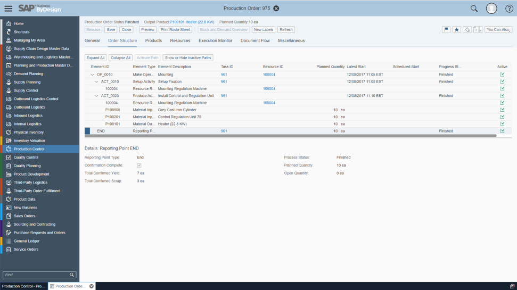Collapse the ACT_0010 setup activity node
Image resolution: width=517 pixels, height=290 pixels.
click(96, 81)
